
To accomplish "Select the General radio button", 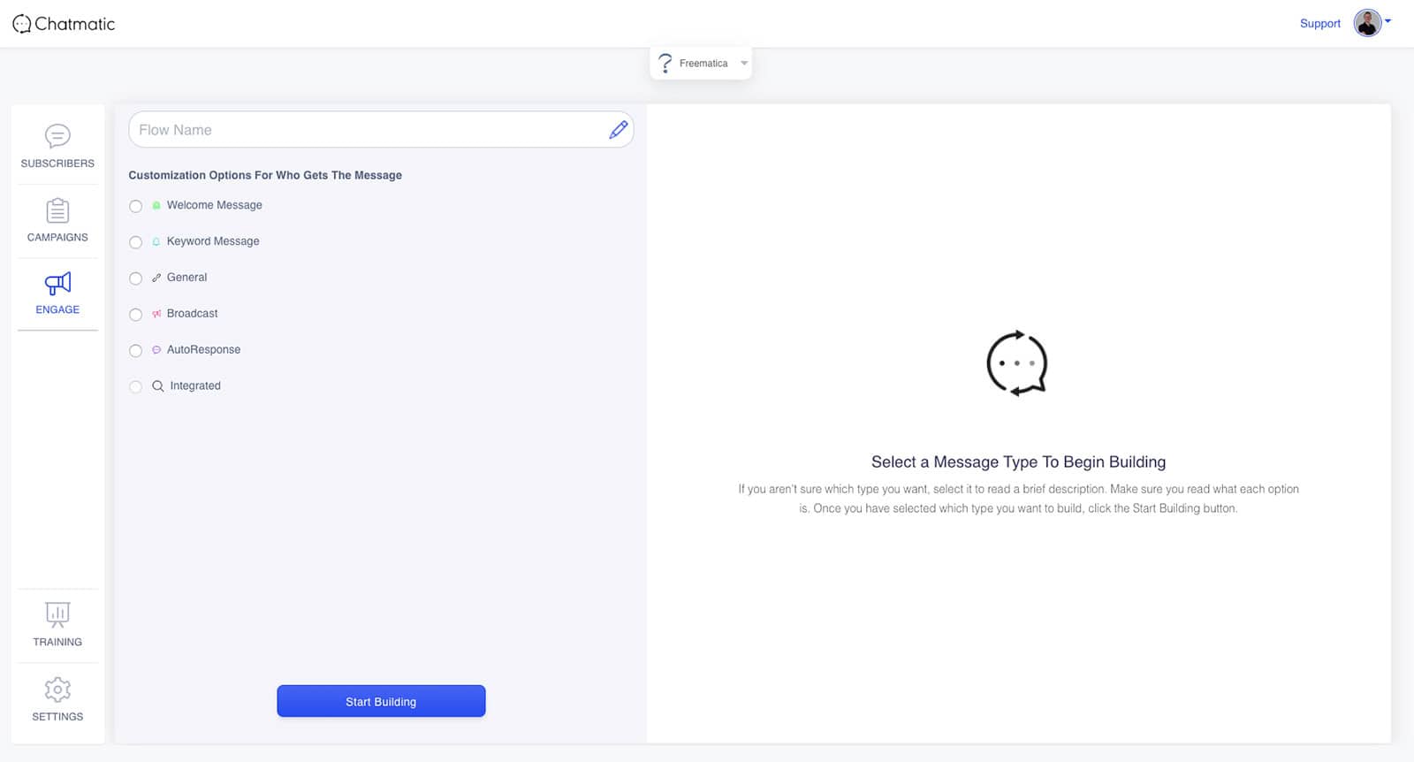I will coord(135,278).
